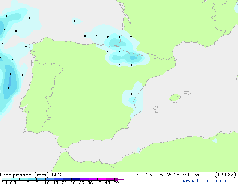The width and height of the screenshot is (238, 184).
Task: Click the '25' legend scale label
Action: point(73,182)
